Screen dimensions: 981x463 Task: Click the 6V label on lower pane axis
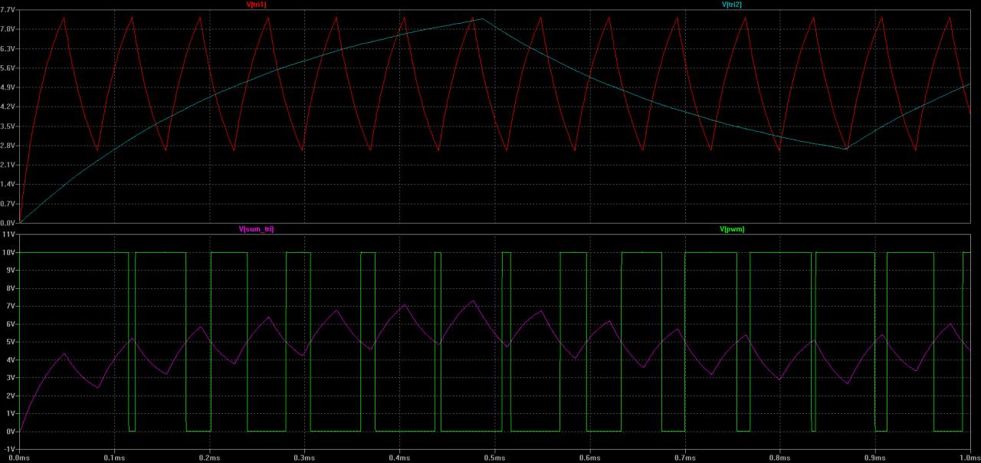[x=11, y=323]
